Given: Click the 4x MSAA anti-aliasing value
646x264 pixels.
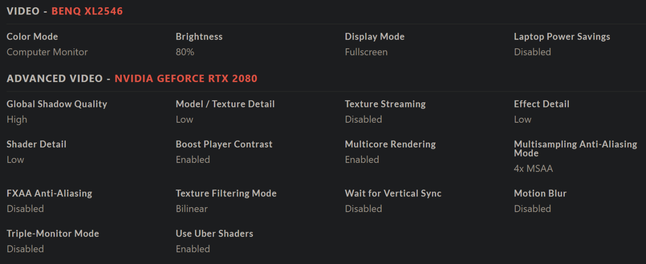Looking at the screenshot, I should [533, 168].
